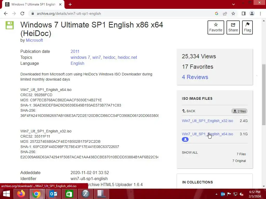Viewport: 266px width, 199px height.
Task: Click the scrollbar down arrow
Action: pos(264,187)
